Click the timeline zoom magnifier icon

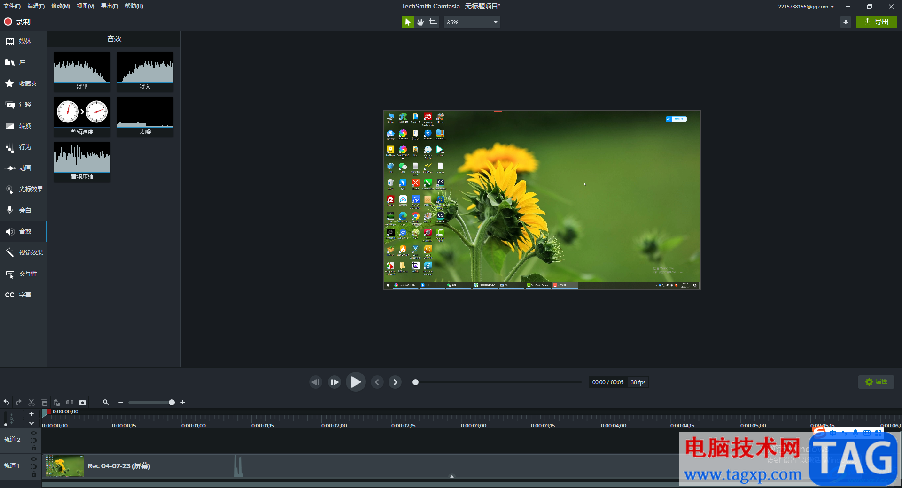pos(106,402)
